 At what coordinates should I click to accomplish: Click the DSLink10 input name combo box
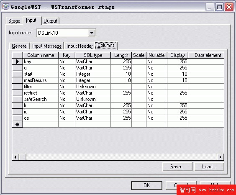[66, 33]
